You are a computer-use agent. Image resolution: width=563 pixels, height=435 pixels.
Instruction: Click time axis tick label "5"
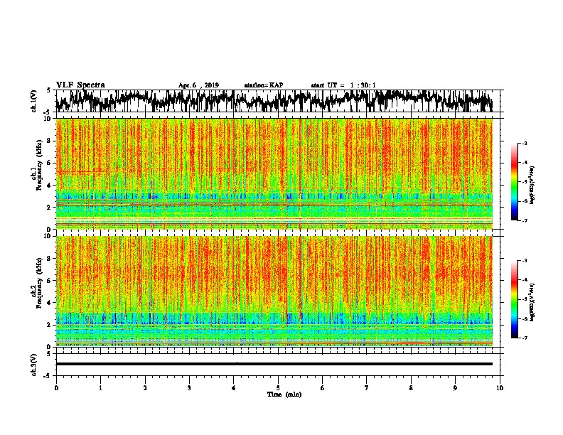click(x=278, y=388)
